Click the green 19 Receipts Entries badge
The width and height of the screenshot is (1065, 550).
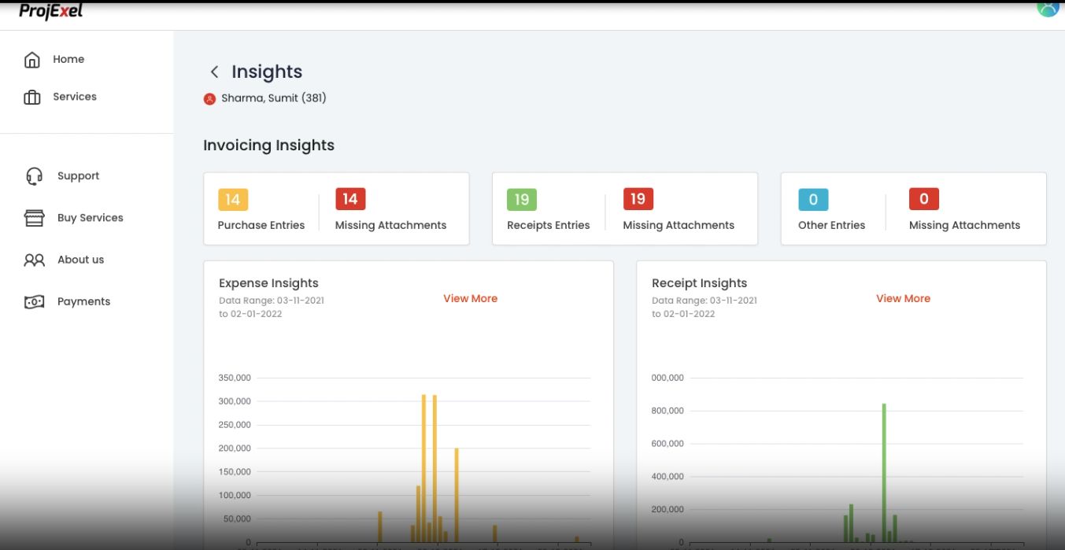click(522, 200)
